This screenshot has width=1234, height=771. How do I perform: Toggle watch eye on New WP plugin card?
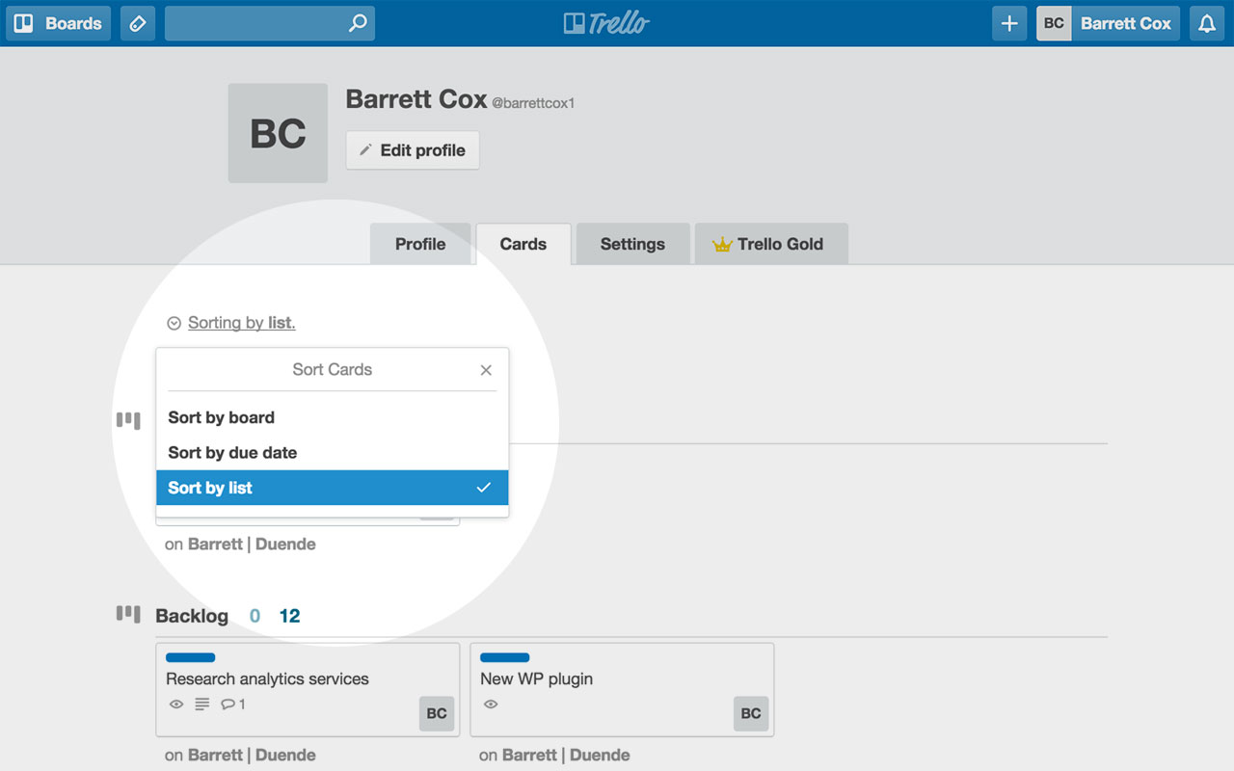click(491, 705)
